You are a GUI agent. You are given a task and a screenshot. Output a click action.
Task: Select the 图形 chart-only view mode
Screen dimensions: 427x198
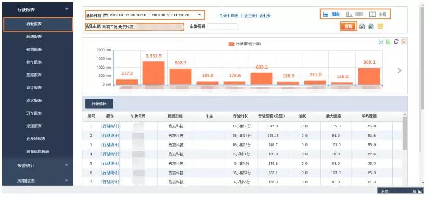(355, 14)
